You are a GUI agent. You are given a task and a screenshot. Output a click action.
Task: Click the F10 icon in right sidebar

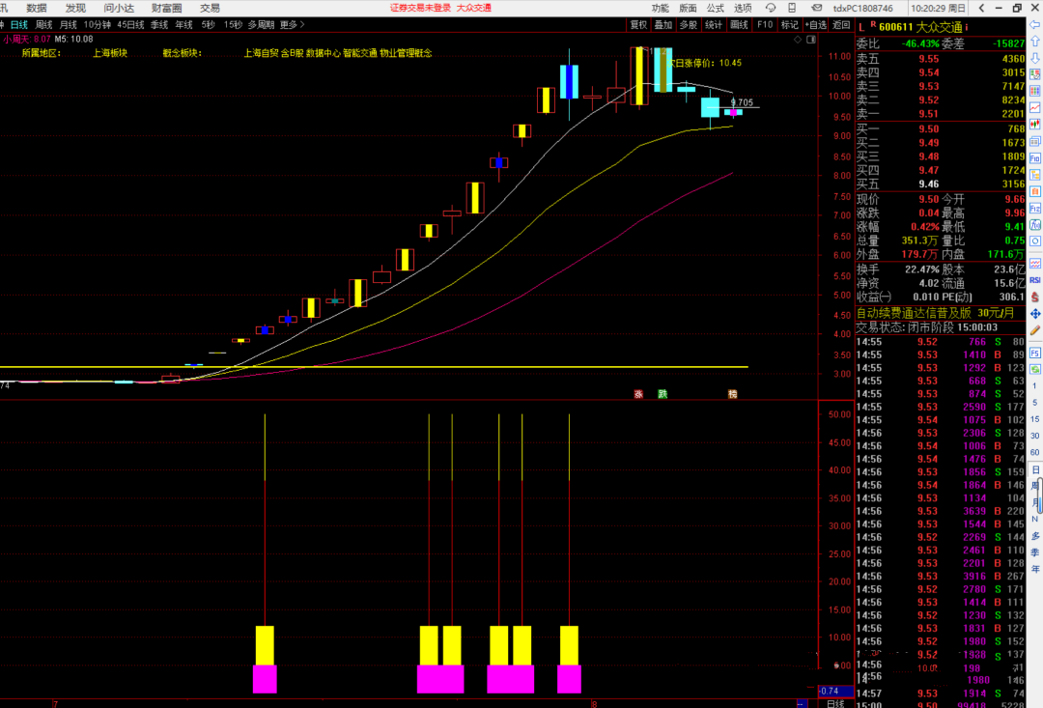[x=1035, y=156]
